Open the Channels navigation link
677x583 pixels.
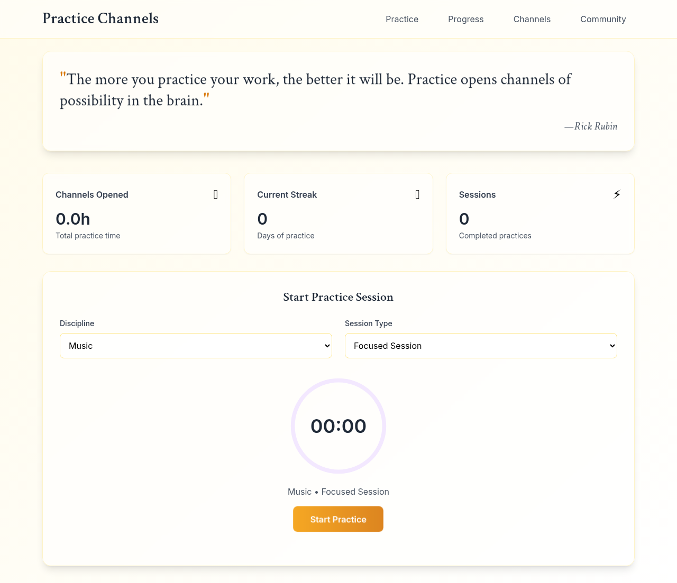click(532, 19)
